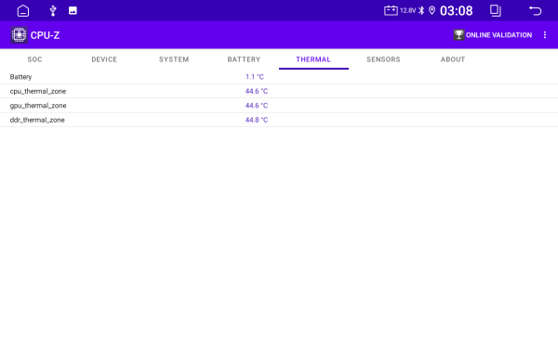Tap the 03:08 clock in status bar
Image resolution: width=558 pixels, height=348 pixels.
click(457, 10)
